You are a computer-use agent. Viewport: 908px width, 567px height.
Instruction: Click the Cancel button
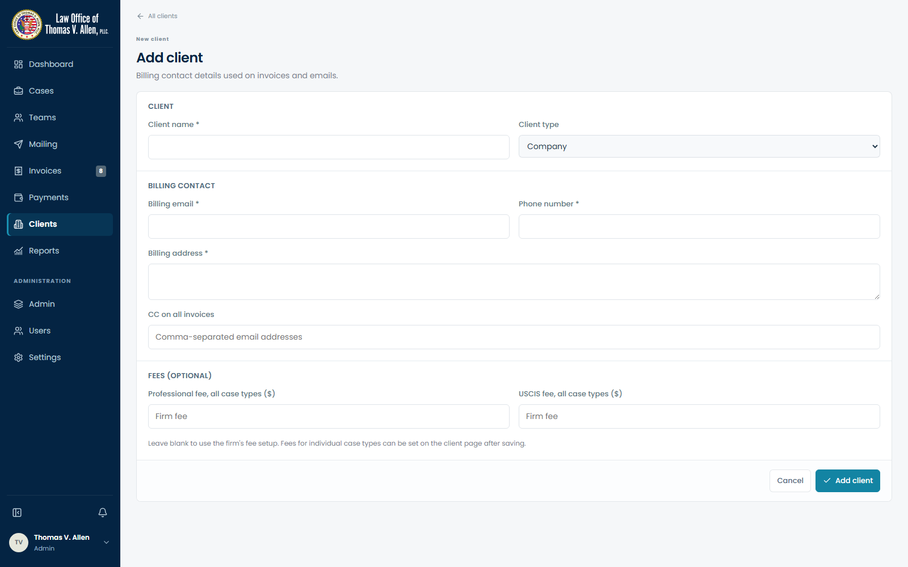(790, 481)
